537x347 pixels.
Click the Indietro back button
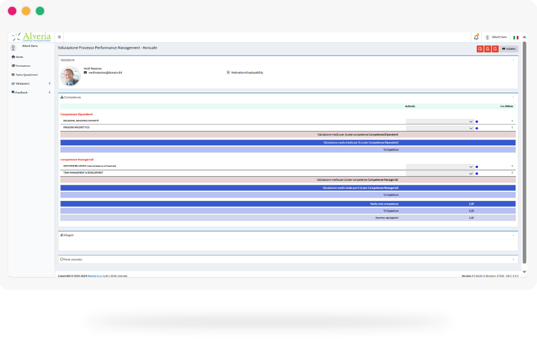[x=509, y=49]
